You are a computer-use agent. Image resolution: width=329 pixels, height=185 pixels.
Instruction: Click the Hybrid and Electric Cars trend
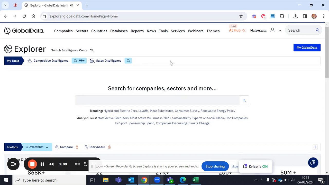point(120,111)
